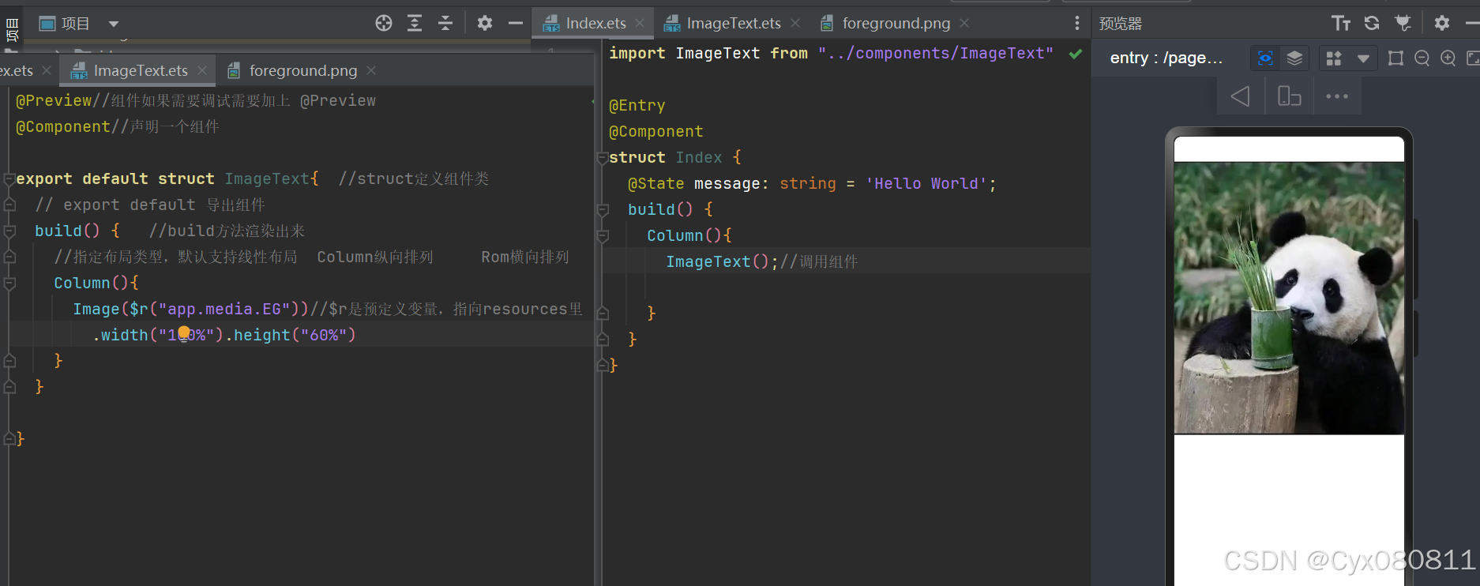Click the back triangle button above device
Image resolution: width=1480 pixels, height=586 pixels.
[1241, 96]
